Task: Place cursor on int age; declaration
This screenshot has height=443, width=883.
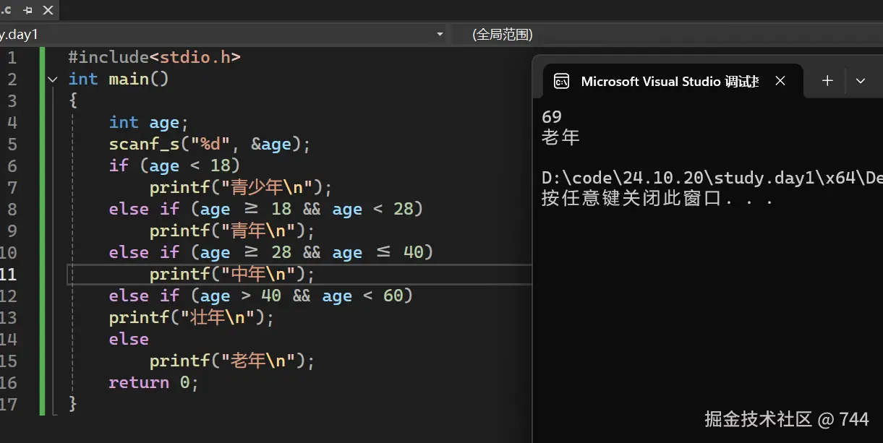Action: [x=149, y=122]
